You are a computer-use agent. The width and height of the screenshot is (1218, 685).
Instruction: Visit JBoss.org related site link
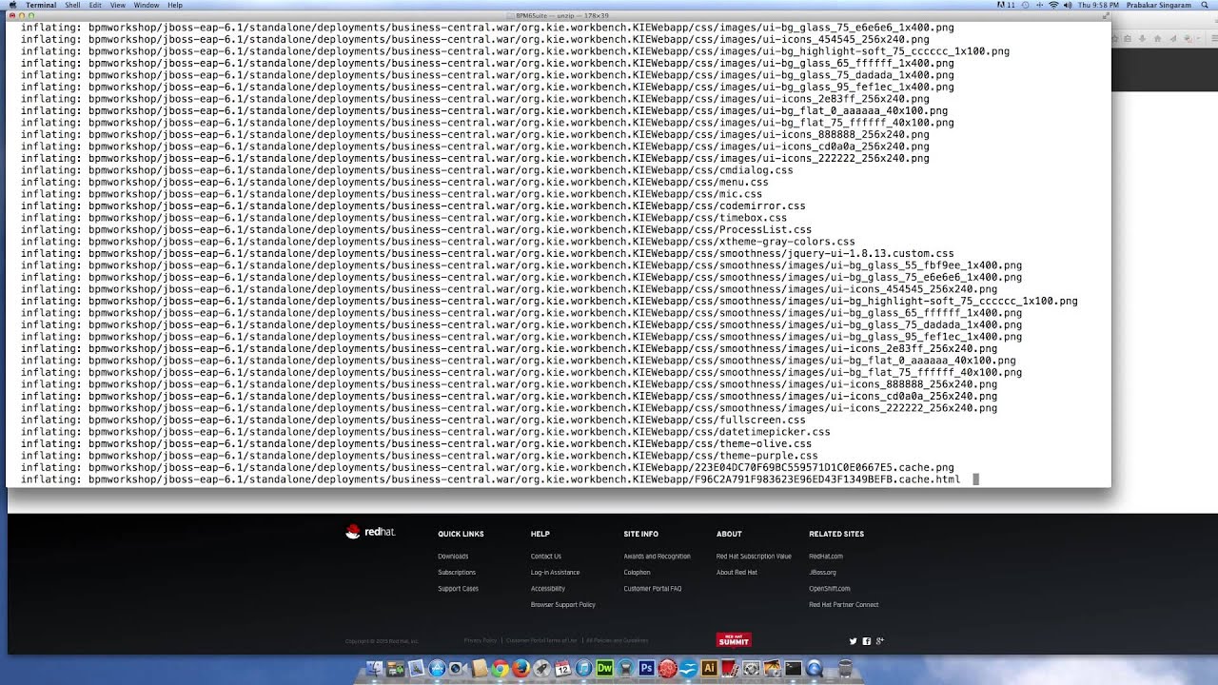pos(822,573)
